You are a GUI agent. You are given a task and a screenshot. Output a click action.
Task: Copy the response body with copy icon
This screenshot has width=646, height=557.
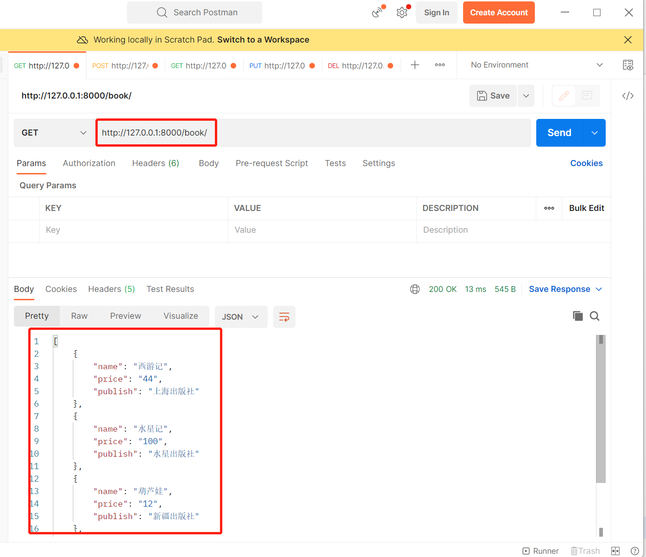tap(577, 316)
